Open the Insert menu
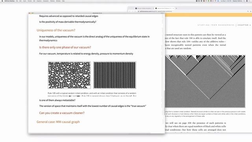252x142 pixels. (x=24, y=1)
